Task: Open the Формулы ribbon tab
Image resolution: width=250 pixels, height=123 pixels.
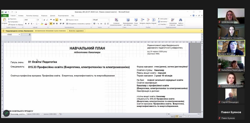Action: pyautogui.click(x=44, y=16)
